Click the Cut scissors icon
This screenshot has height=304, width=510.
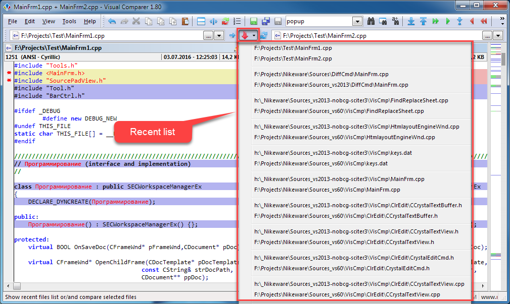pyautogui.click(x=136, y=22)
